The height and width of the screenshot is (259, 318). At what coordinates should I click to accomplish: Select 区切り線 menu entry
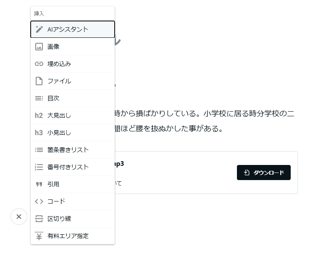pos(73,219)
